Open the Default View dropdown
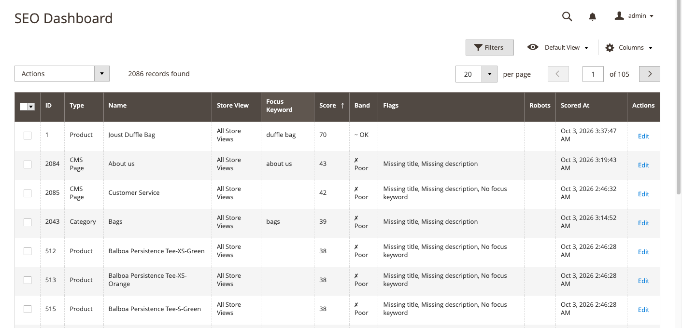Screen dimensions: 682x328 pyautogui.click(x=558, y=47)
